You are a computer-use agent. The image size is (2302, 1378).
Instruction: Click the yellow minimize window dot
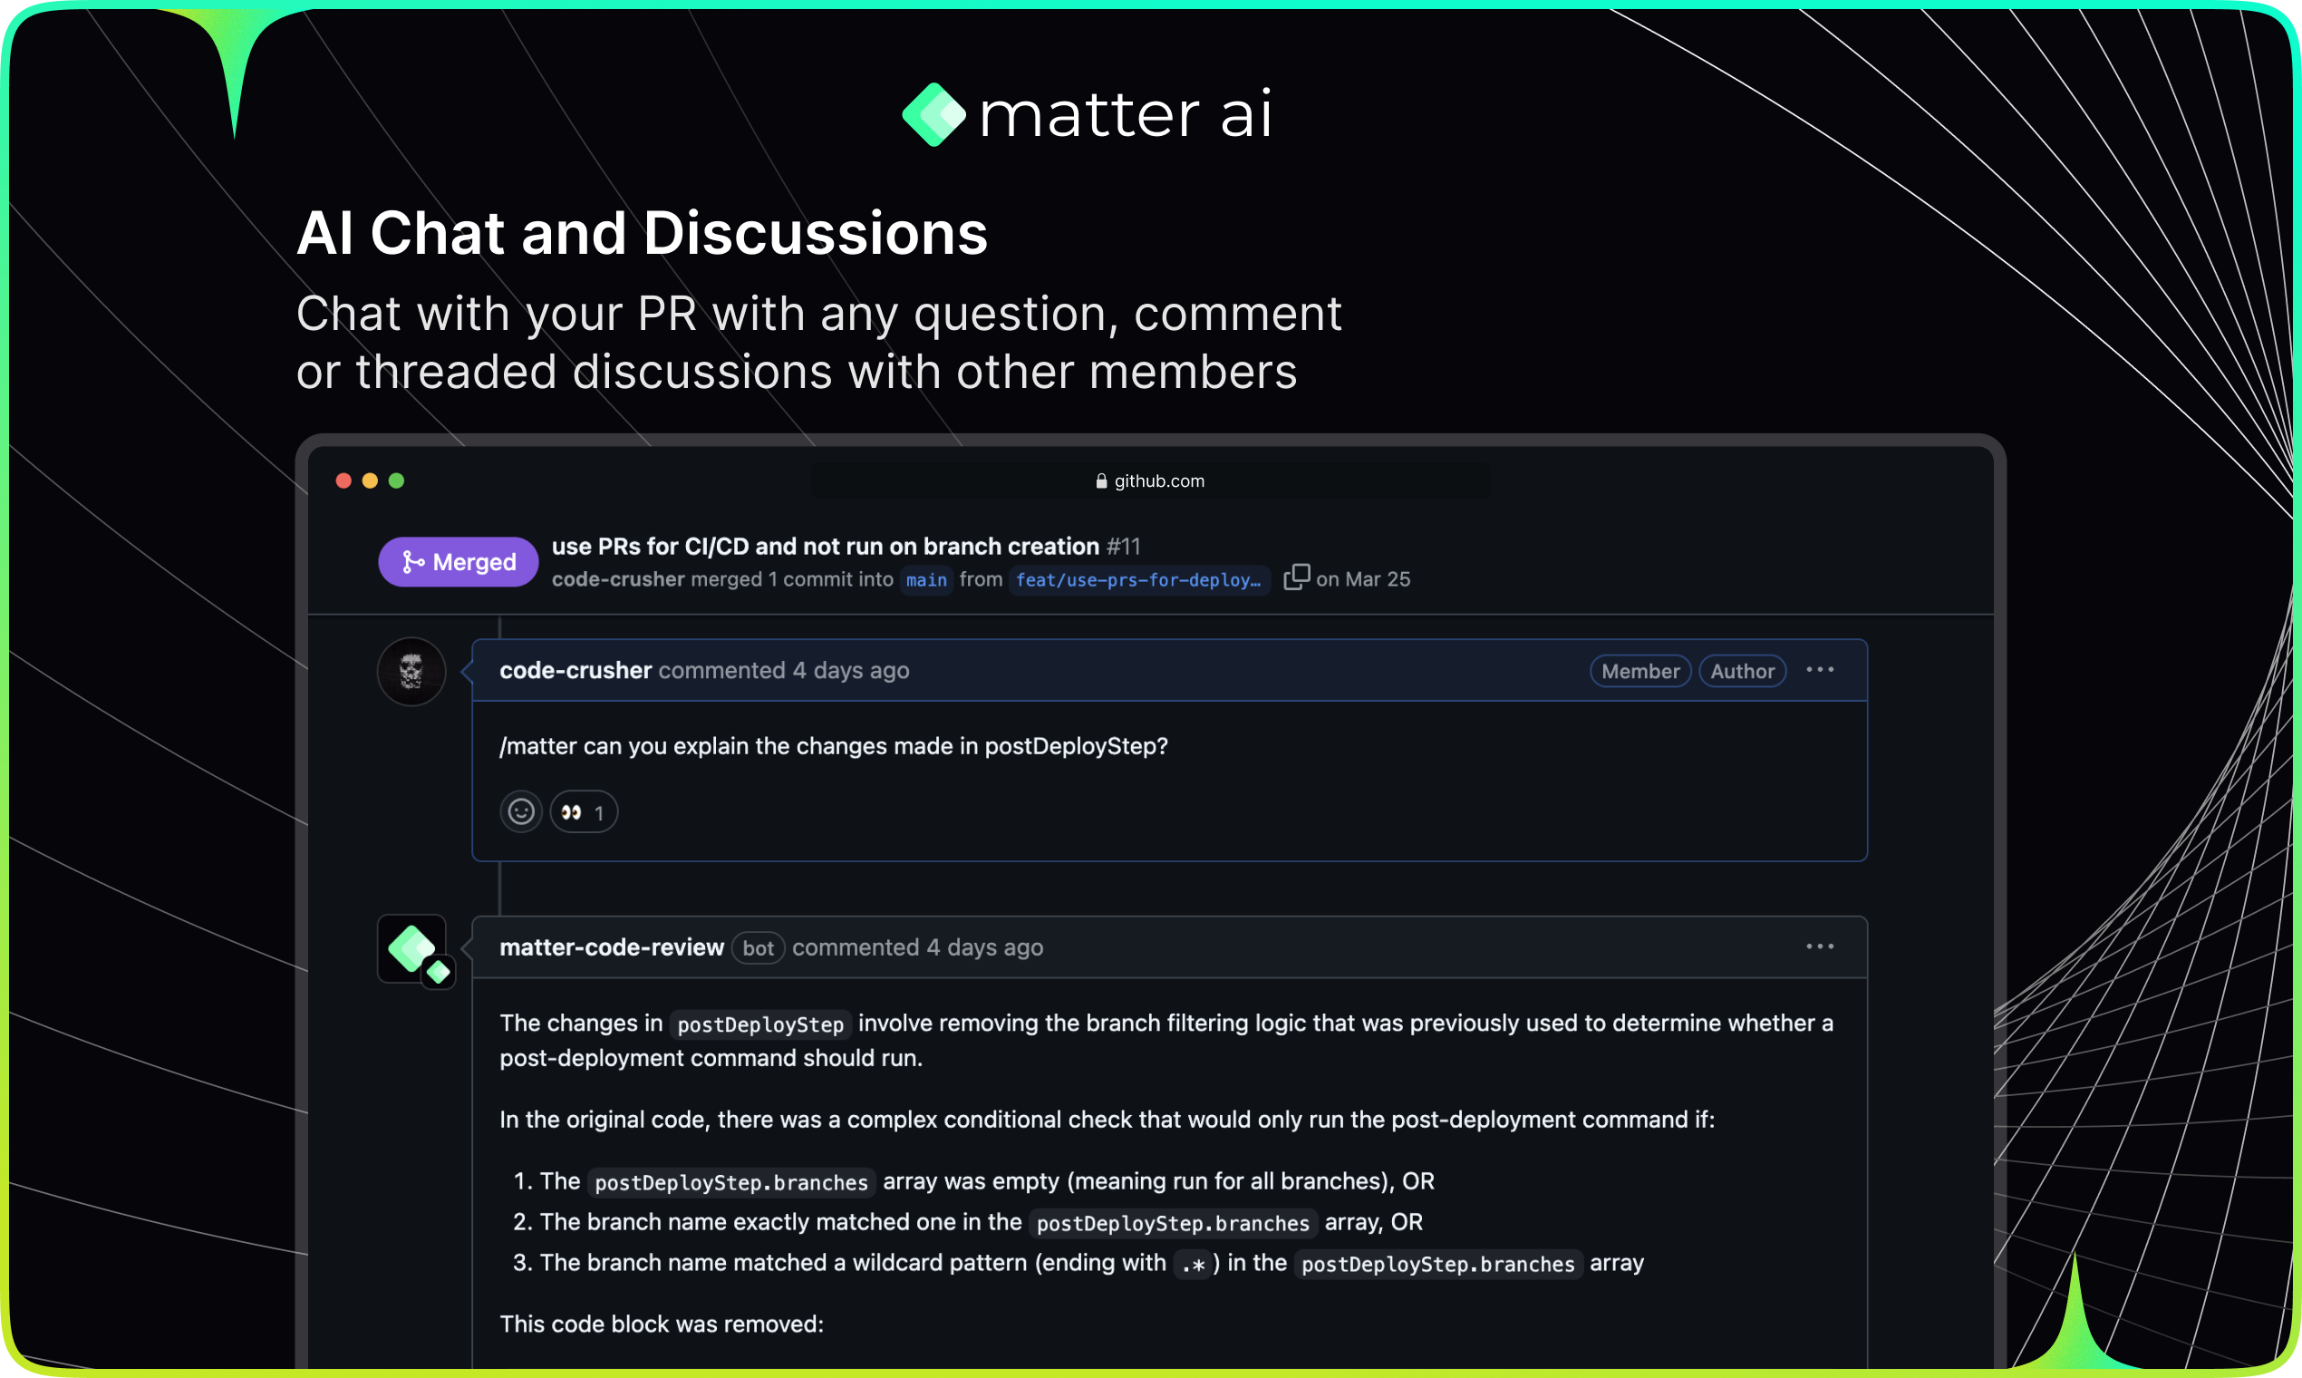[371, 480]
